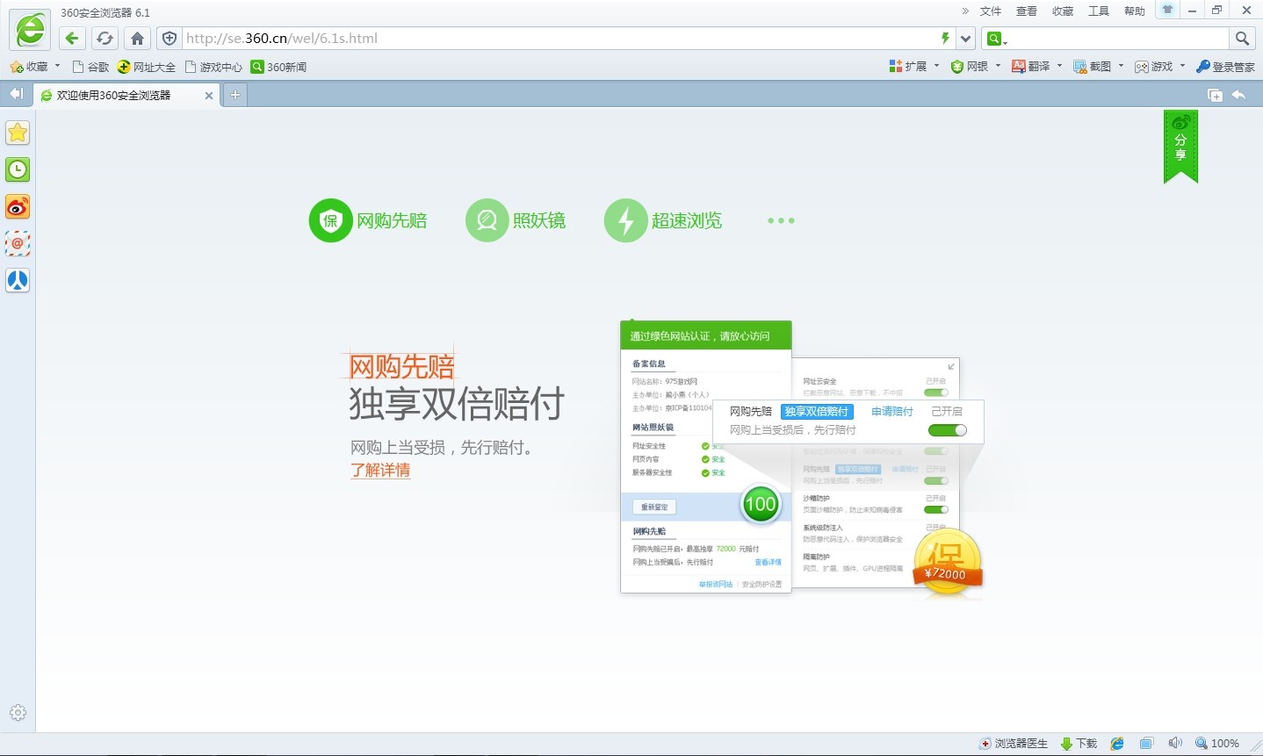This screenshot has width=1263, height=756.
Task: Click the 重新鉴定 button
Action: point(654,507)
